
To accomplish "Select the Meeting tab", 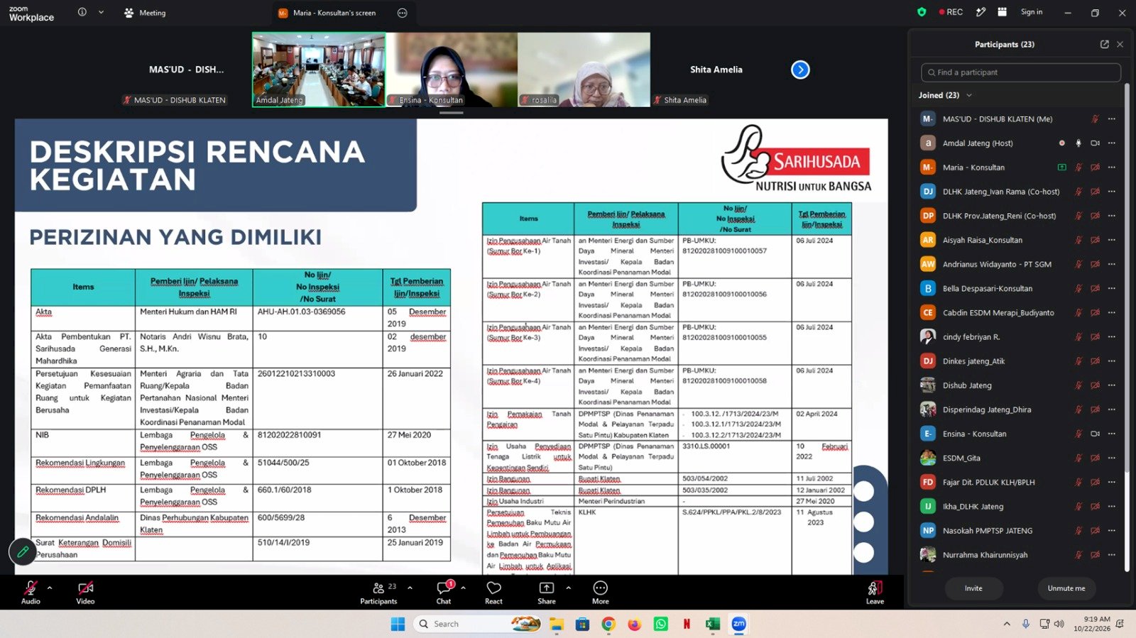I will click(x=145, y=13).
